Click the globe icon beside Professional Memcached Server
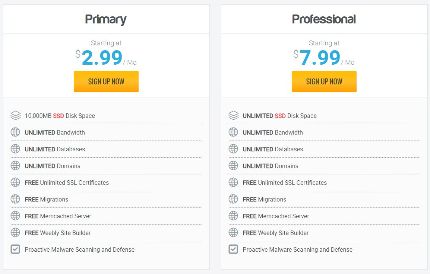The width and height of the screenshot is (430, 274). pos(233,216)
